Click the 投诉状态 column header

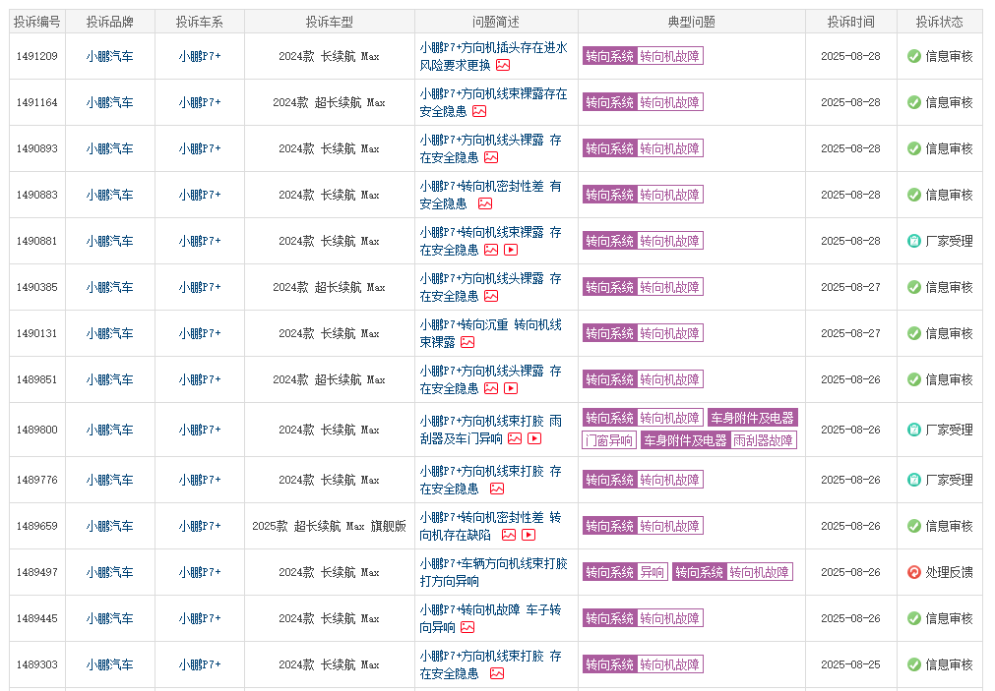click(x=939, y=22)
